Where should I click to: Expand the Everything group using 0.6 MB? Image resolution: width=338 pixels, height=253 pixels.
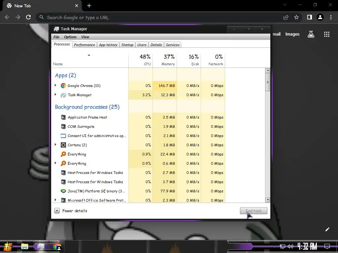(x=55, y=163)
